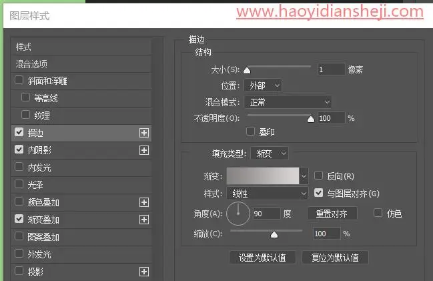Select the 斜面和浮雕 effect row label

tap(47, 81)
